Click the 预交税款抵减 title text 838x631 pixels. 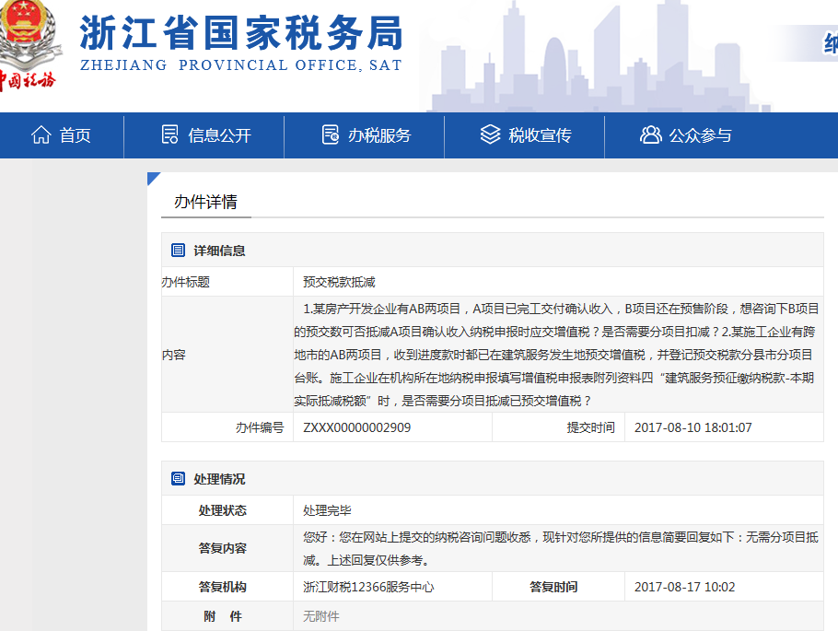(340, 282)
